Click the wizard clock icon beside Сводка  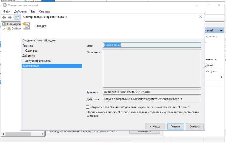point(27,26)
